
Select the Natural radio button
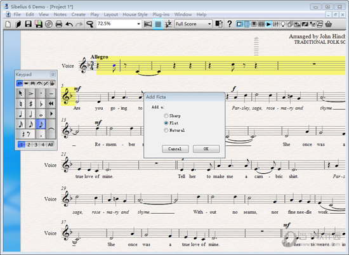[166, 130]
